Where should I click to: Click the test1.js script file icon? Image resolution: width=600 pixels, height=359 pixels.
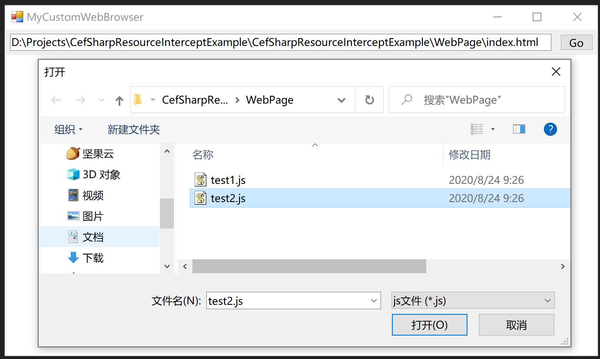(200, 179)
